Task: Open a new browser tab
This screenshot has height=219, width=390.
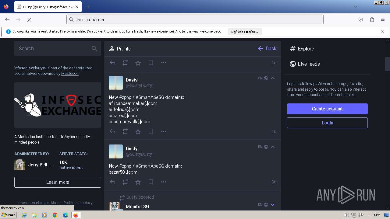Action: [x=88, y=7]
